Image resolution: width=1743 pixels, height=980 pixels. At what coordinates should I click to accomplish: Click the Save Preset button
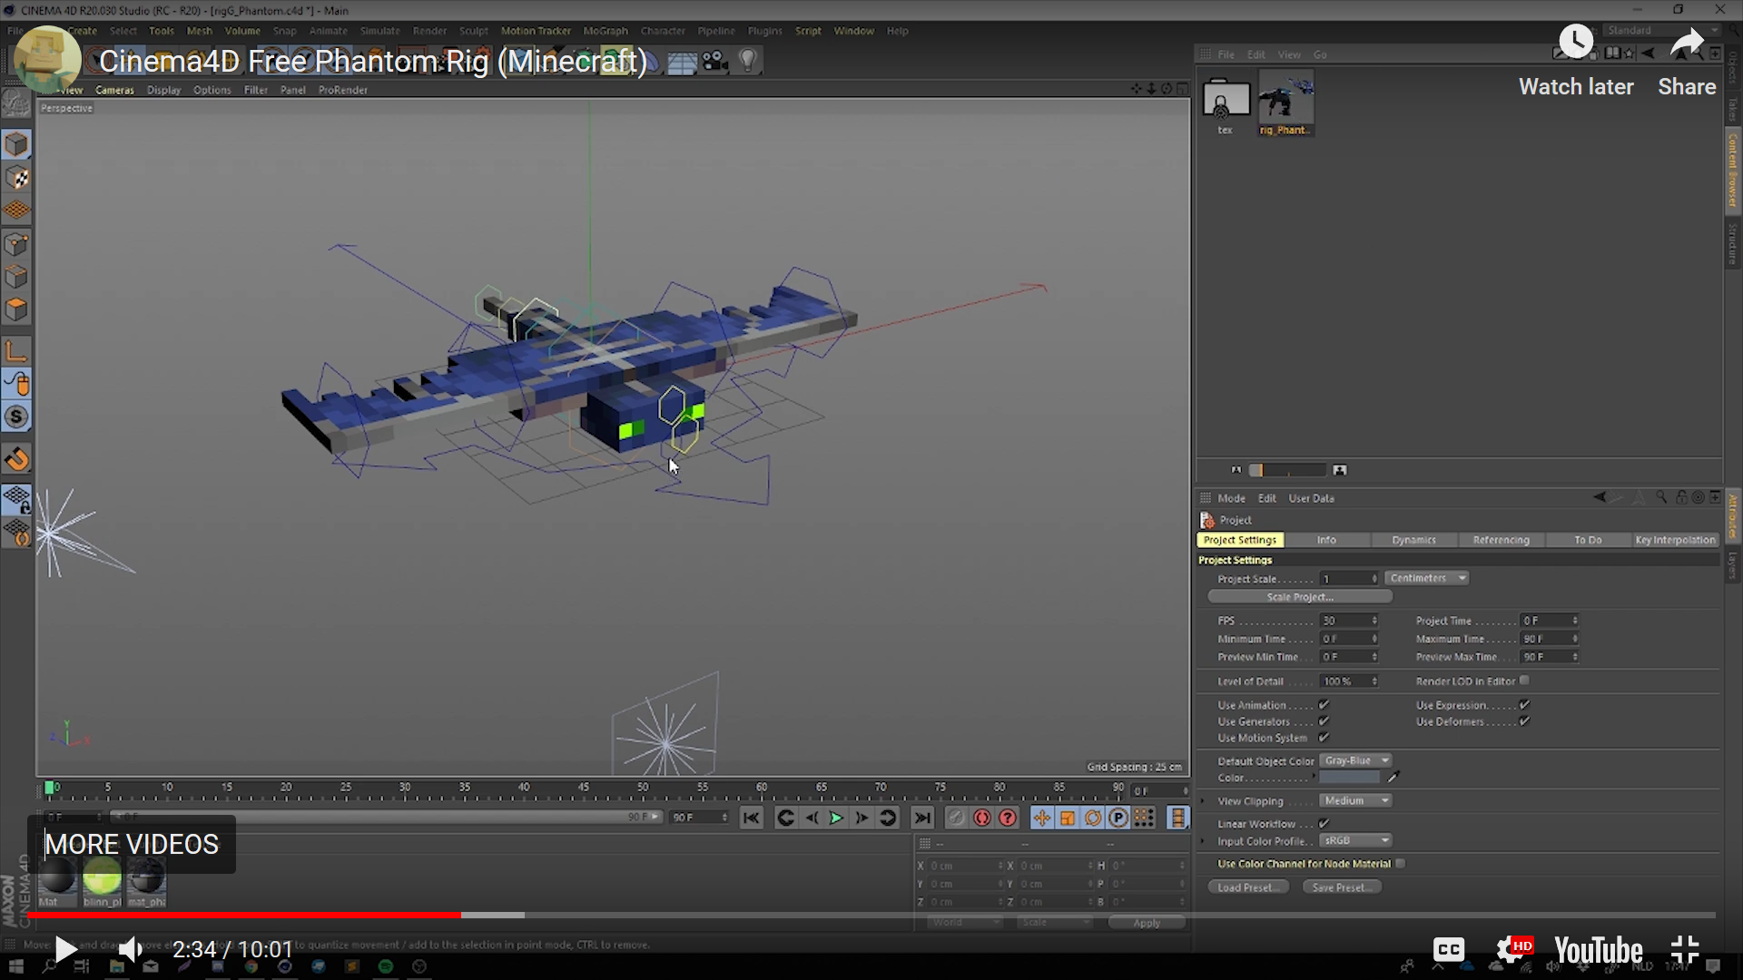coord(1342,887)
